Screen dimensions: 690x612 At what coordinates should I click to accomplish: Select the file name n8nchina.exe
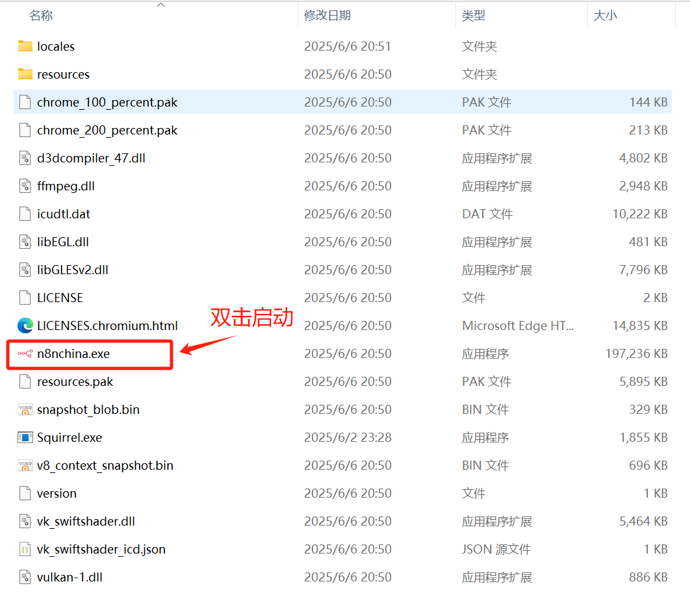click(73, 353)
